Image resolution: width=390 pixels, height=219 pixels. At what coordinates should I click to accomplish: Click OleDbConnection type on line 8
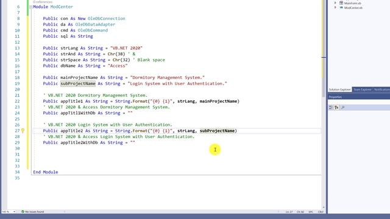point(106,19)
